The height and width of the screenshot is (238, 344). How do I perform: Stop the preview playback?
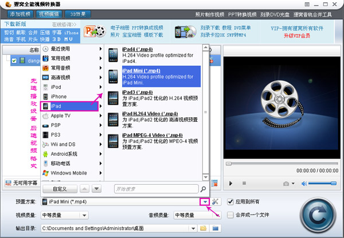[244, 183]
